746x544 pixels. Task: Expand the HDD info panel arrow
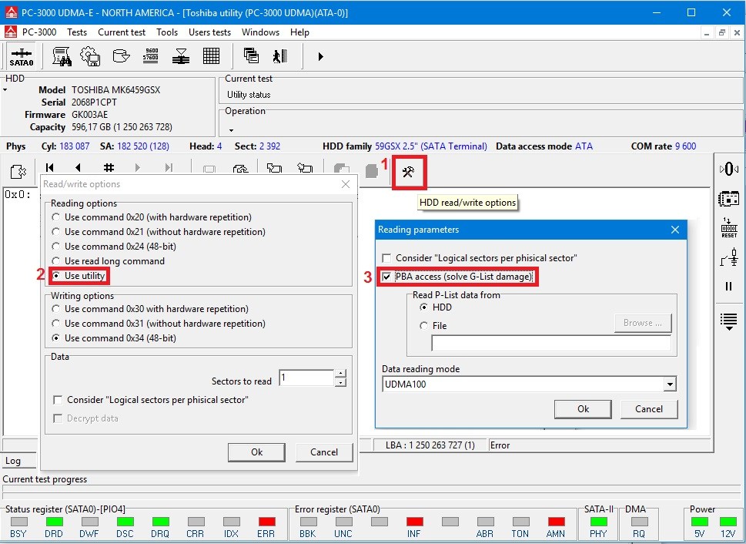[5, 90]
